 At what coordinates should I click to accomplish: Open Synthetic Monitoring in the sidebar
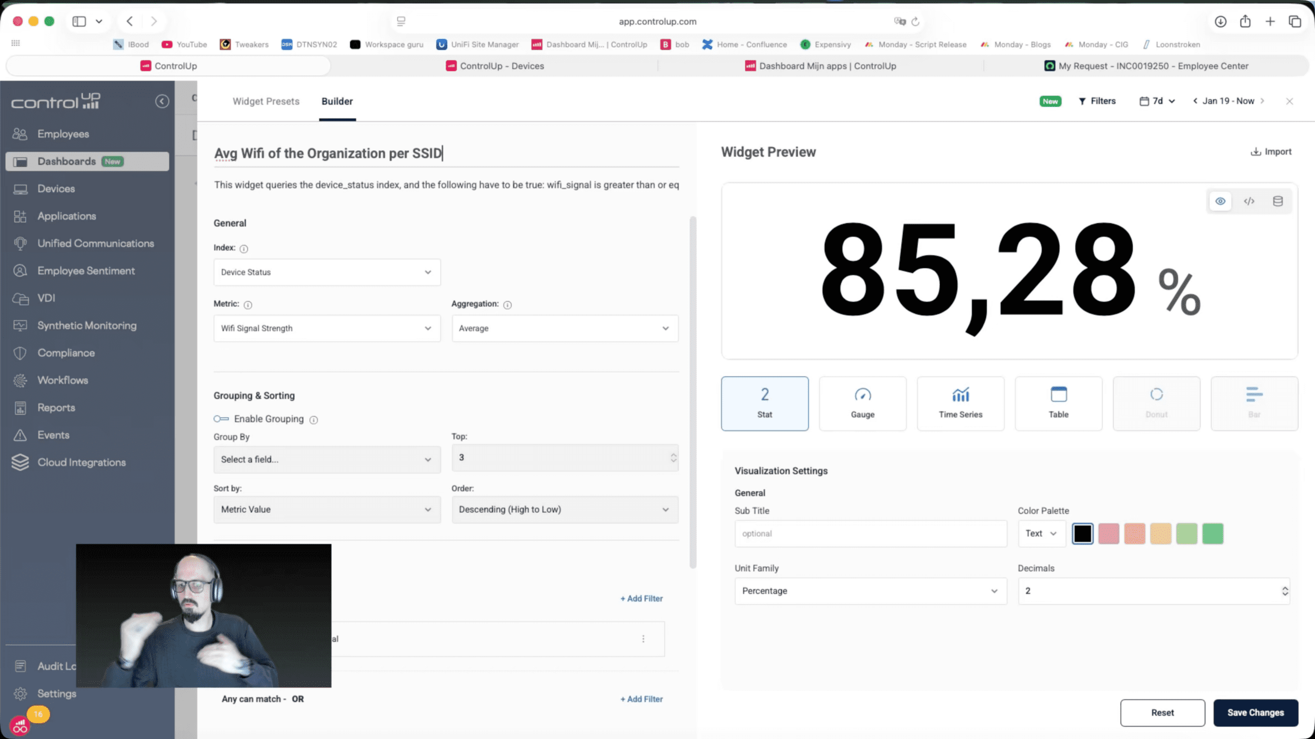click(x=87, y=325)
